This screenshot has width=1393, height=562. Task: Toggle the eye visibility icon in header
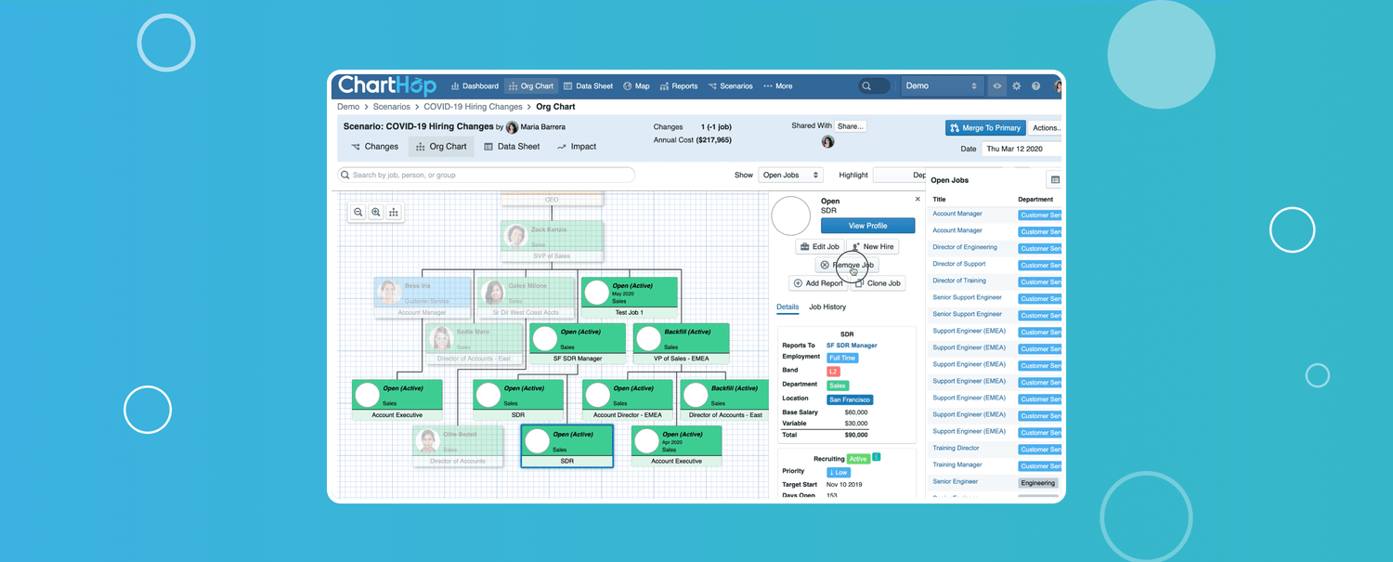[997, 86]
